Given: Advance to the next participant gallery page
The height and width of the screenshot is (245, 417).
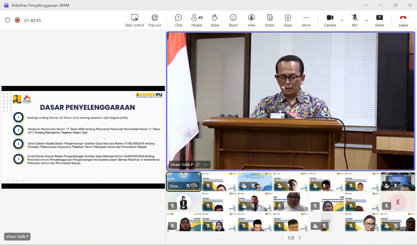Looking at the screenshot, I should coord(299,238).
